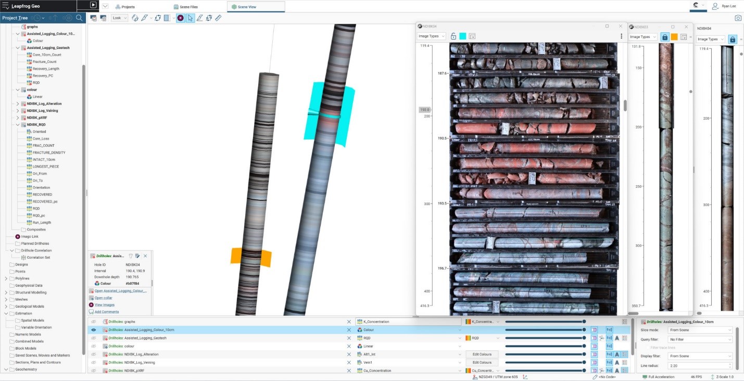Click the expand image icon in the NDIBK03 window
Screen dimensions: 744x381
click(684, 37)
